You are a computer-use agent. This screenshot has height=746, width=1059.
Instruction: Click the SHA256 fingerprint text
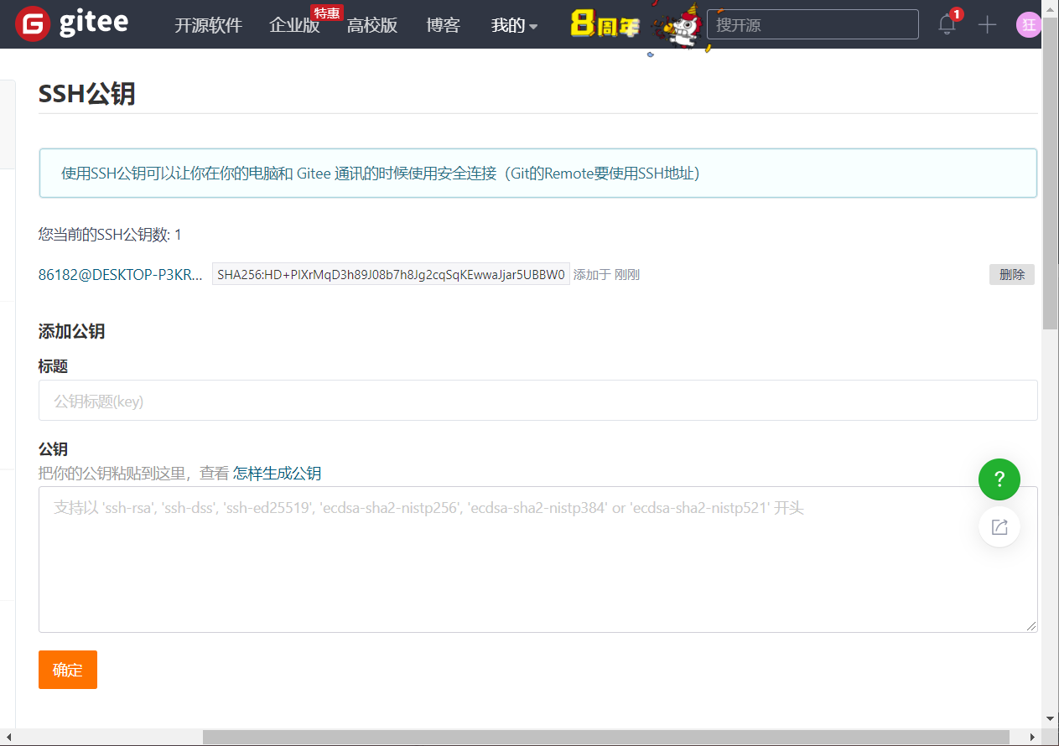tap(391, 275)
